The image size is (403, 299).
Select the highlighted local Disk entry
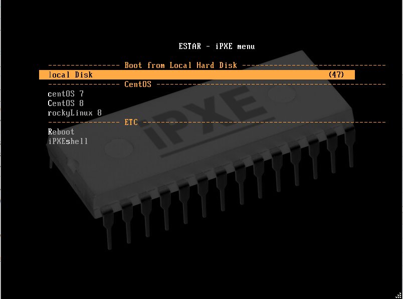(197, 74)
